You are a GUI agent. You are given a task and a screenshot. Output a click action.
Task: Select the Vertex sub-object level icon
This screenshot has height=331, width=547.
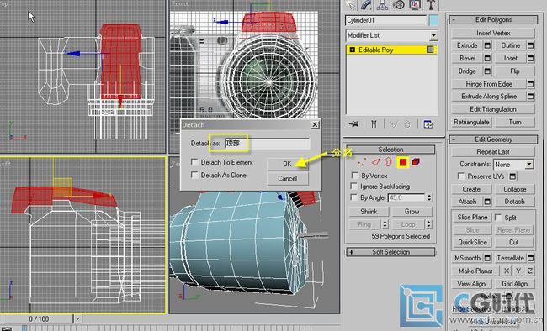362,162
